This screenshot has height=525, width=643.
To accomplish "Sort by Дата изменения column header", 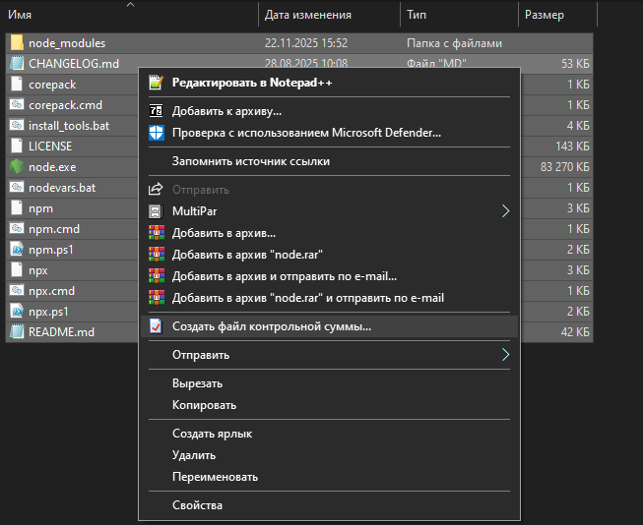I will pyautogui.click(x=308, y=15).
